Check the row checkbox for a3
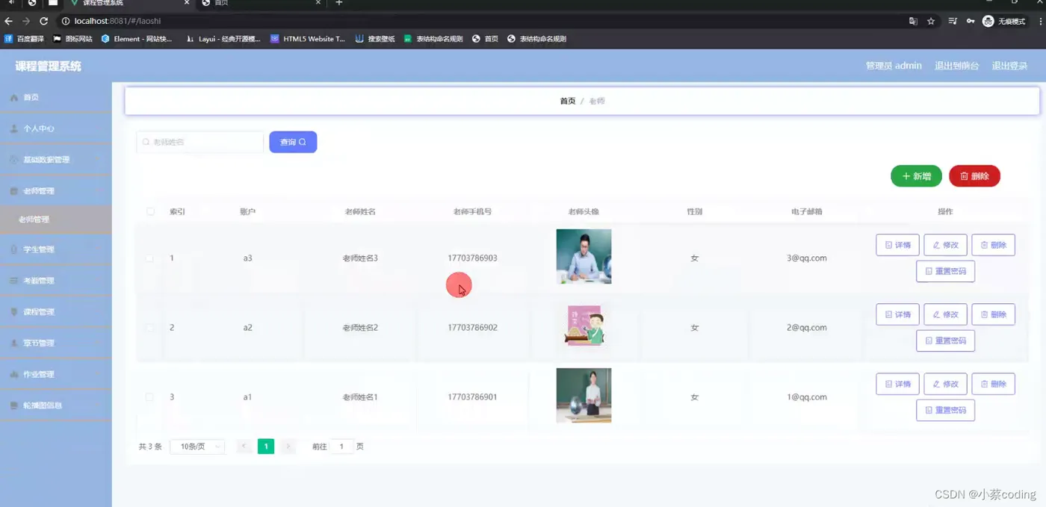1046x507 pixels. click(x=149, y=258)
